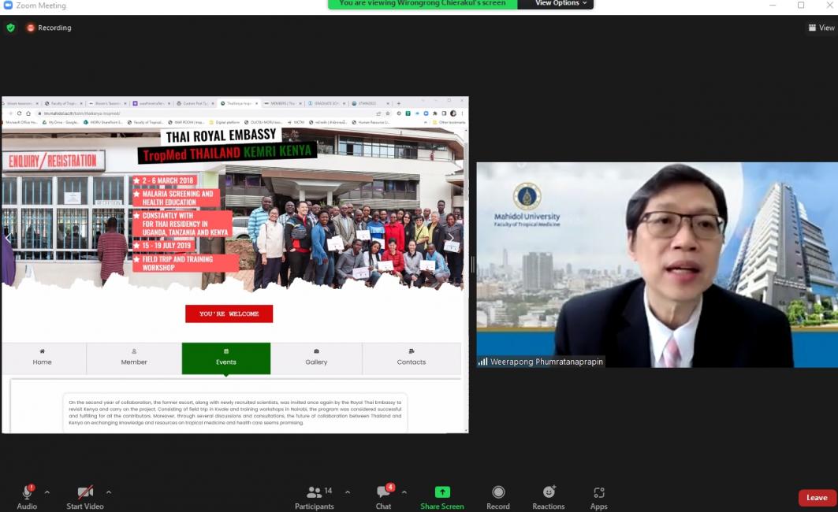Leave the meeting
This screenshot has width=838, height=512.
point(818,498)
